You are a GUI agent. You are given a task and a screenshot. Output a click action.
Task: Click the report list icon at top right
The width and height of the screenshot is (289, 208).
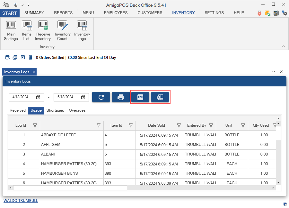click(x=276, y=13)
